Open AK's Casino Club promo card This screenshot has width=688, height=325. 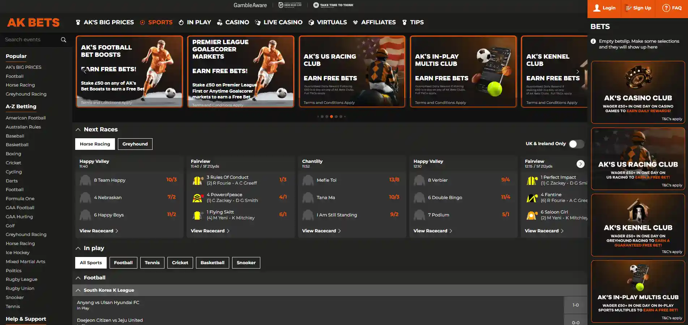coord(638,92)
